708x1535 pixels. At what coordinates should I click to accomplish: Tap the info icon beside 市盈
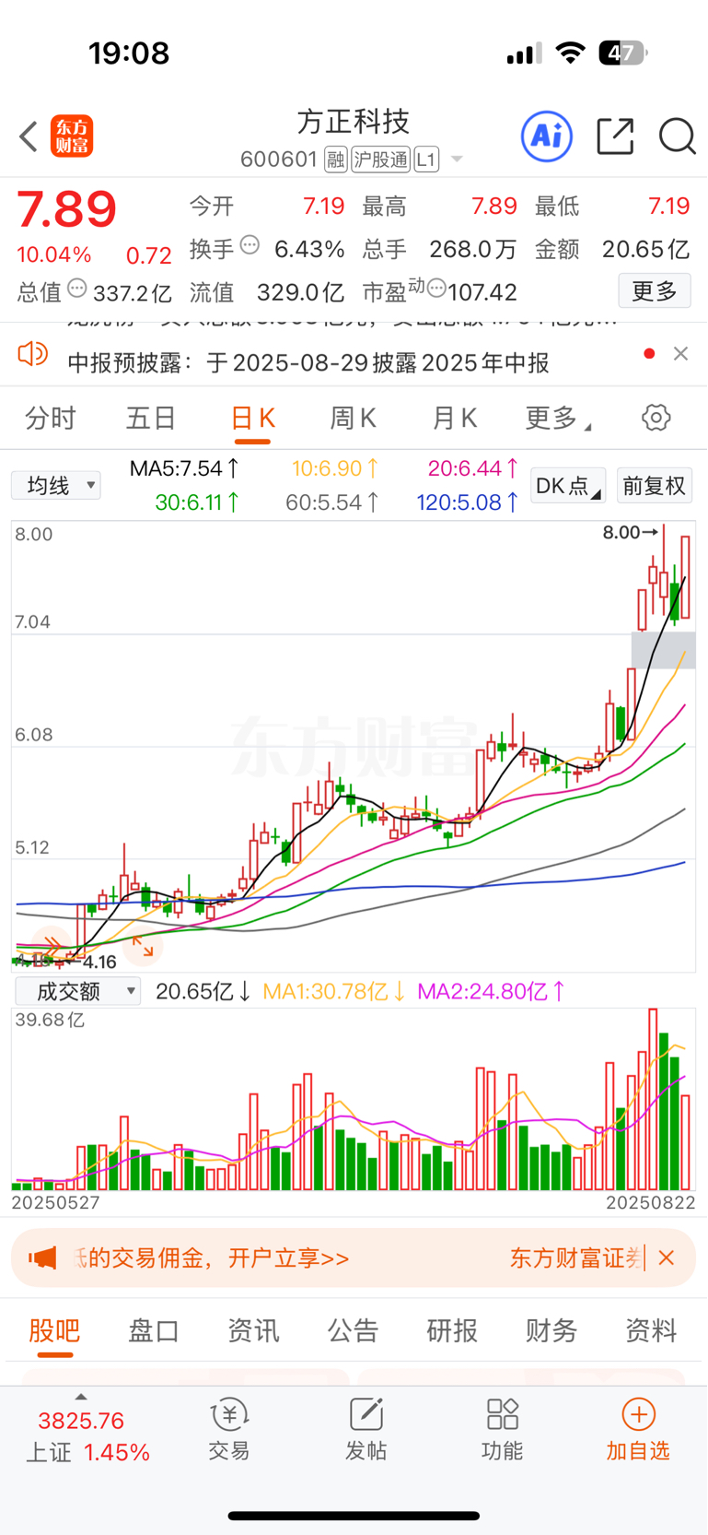pos(436,289)
